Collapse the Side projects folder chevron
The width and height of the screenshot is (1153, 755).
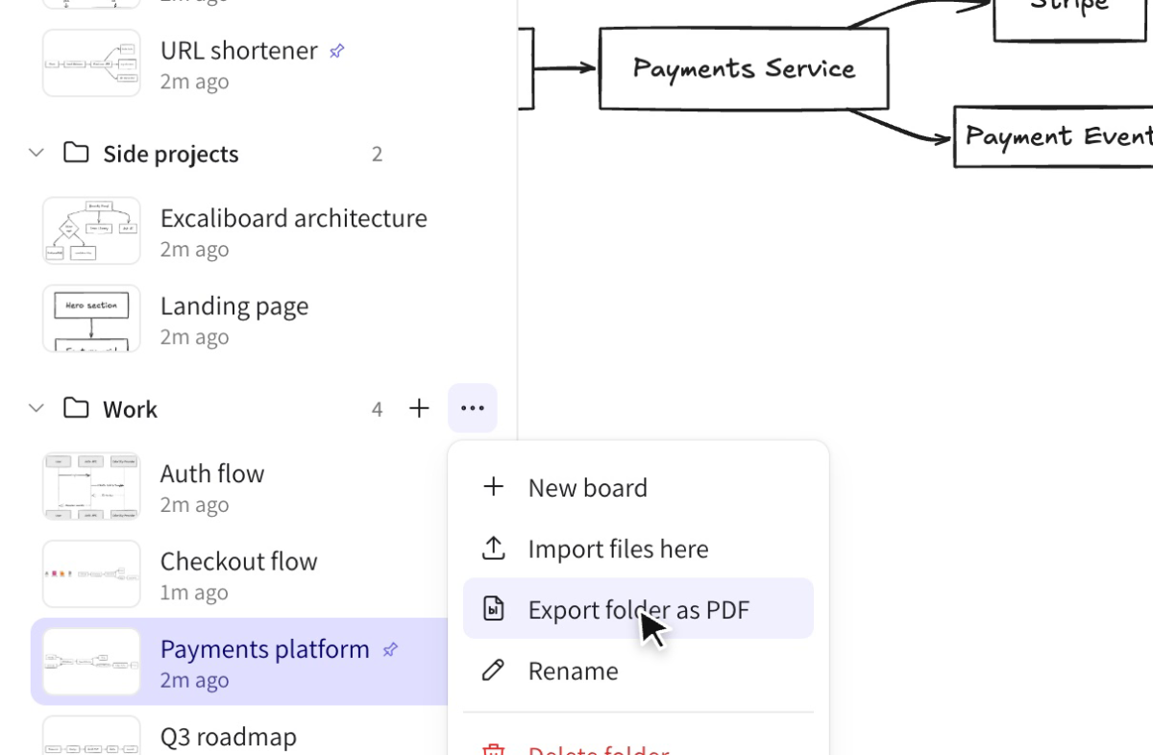pos(37,153)
